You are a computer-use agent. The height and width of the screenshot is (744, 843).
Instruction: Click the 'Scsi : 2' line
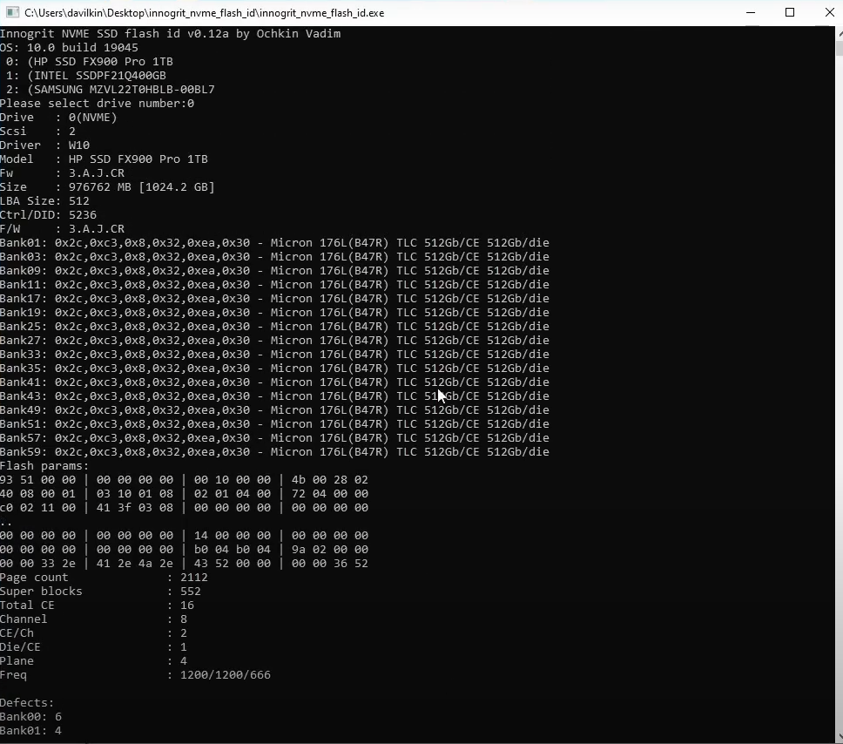(x=37, y=132)
